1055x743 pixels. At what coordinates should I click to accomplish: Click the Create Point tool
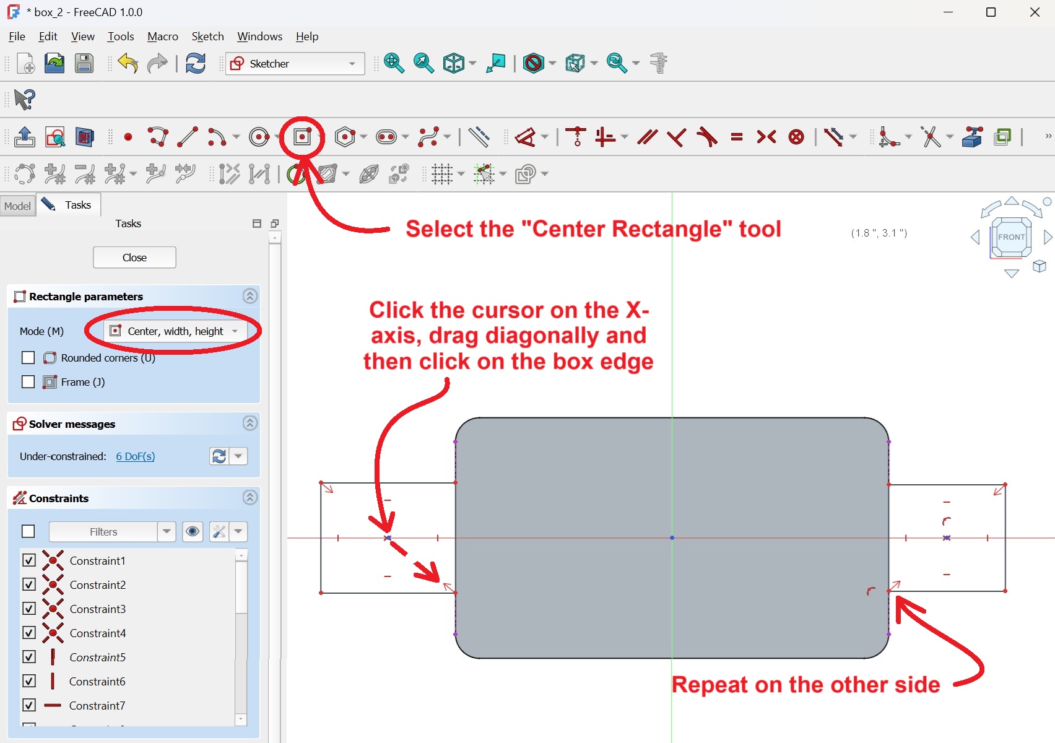[128, 137]
